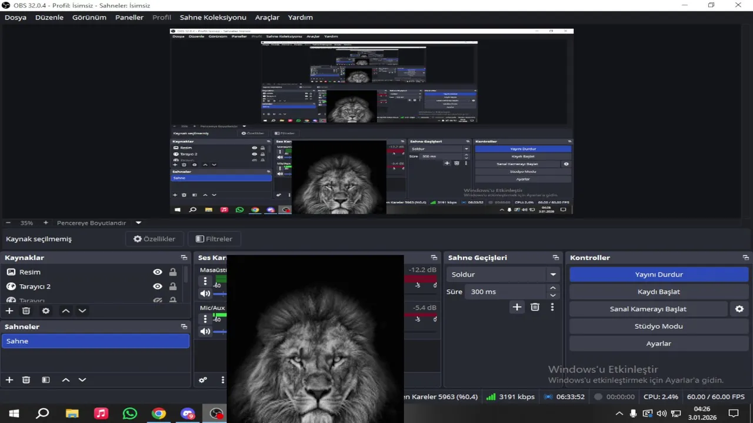Undock the Kontroller panel
753x423 pixels.
[x=746, y=258]
